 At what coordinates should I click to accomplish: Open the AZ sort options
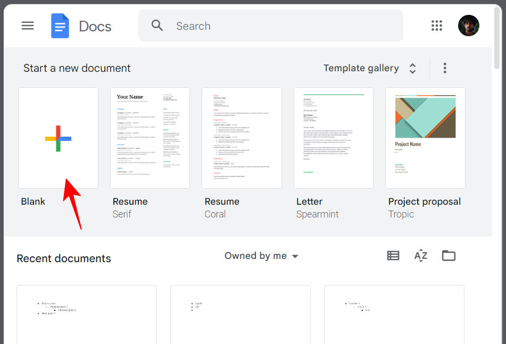[421, 256]
